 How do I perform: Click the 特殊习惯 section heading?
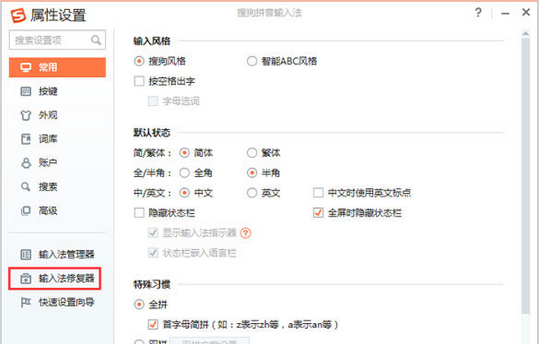click(x=152, y=284)
